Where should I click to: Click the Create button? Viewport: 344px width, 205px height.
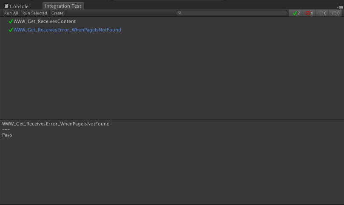(x=57, y=13)
